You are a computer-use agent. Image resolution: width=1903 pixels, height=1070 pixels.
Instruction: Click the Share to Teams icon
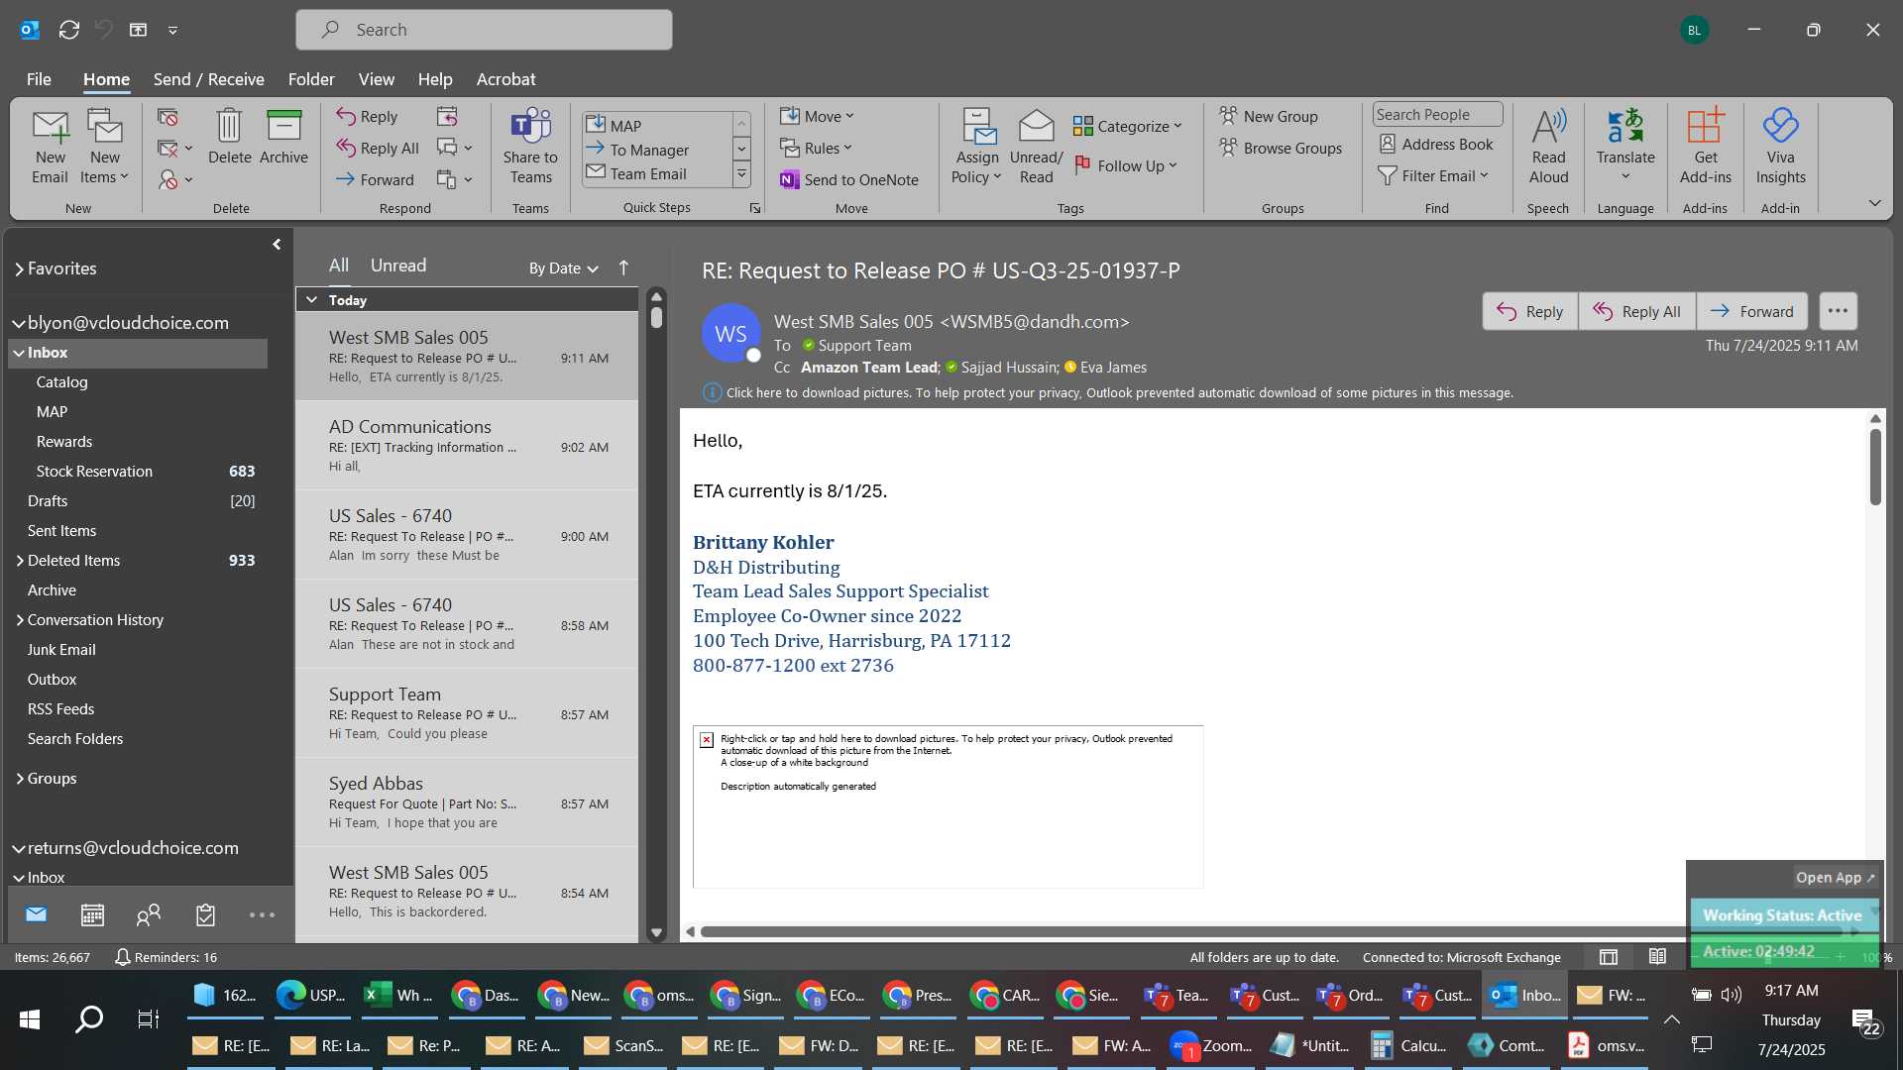point(530,147)
